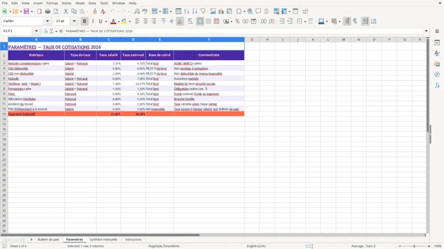Screen dimensions: 444x249
Task: Open the Data menu
Action: (x=92, y=3)
